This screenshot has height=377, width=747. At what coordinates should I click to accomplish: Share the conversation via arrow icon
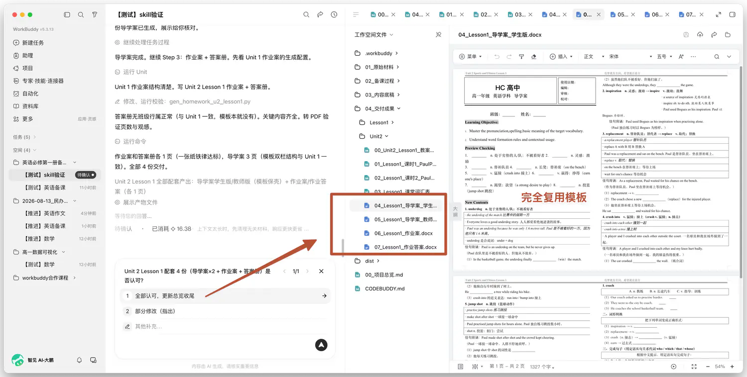click(x=320, y=15)
